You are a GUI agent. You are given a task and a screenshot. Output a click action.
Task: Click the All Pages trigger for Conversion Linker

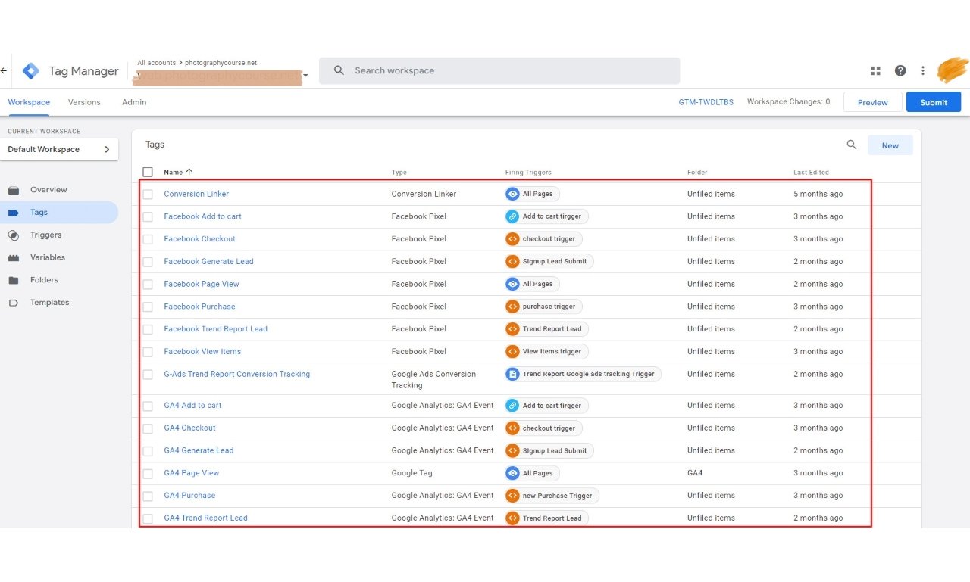[x=532, y=194]
